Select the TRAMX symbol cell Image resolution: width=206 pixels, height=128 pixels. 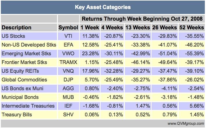point(68,62)
